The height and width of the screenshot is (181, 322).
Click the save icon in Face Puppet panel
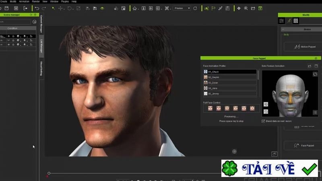[x=316, y=66]
